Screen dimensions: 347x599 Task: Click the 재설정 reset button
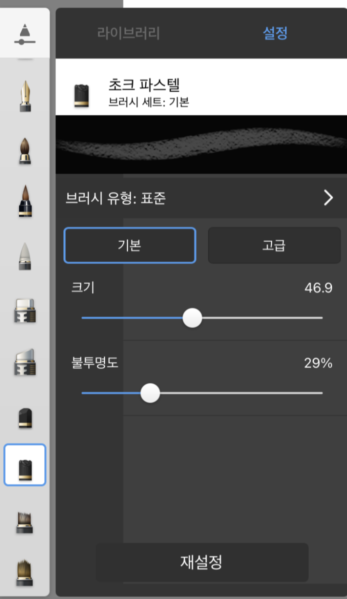(x=202, y=562)
